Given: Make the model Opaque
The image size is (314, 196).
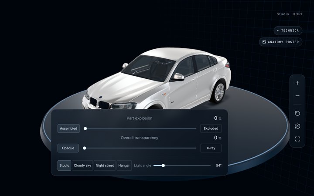Looking at the screenshot, I should point(68,148).
